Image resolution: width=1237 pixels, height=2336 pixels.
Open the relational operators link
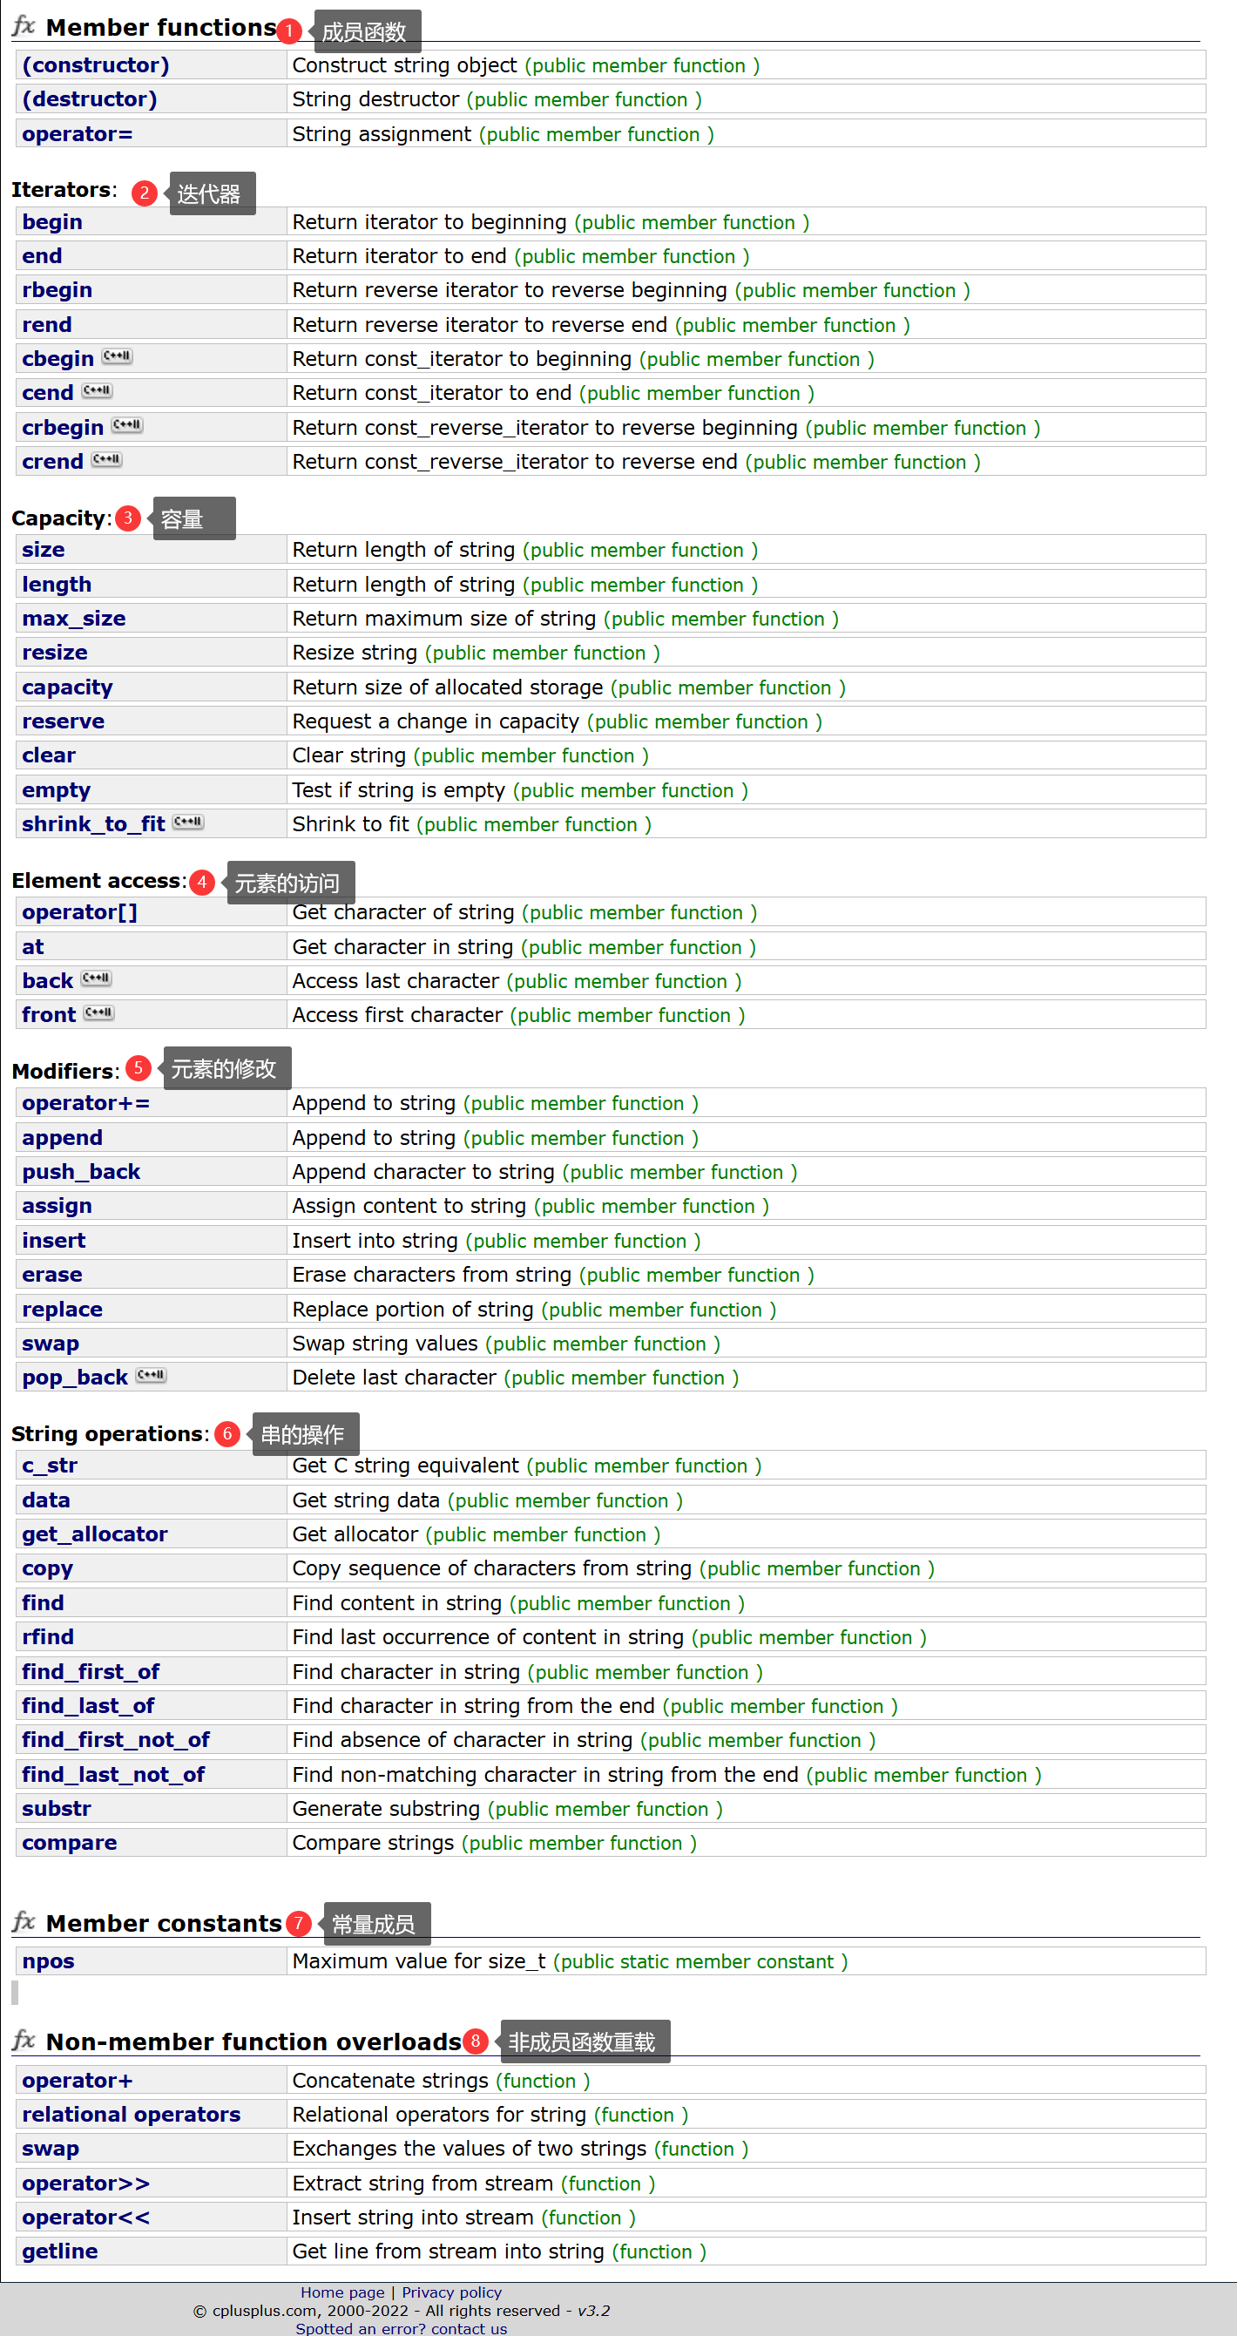click(131, 2115)
